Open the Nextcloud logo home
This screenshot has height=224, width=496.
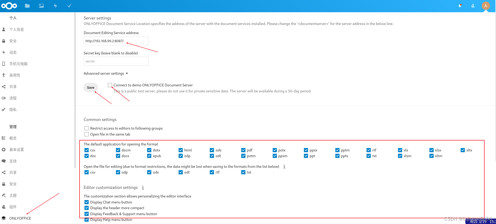click(x=9, y=6)
